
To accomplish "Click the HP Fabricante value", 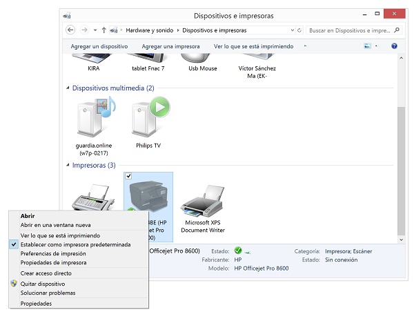I will [x=238, y=259].
